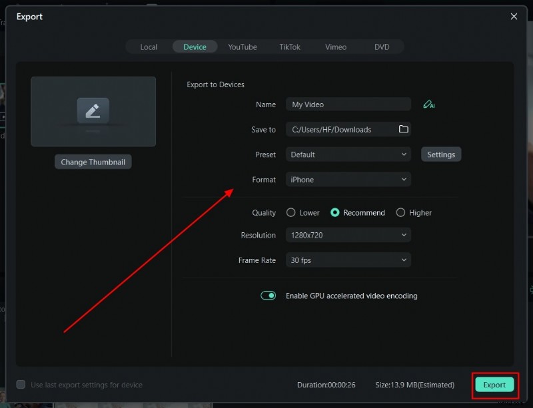This screenshot has height=408, width=533.
Task: Switch to the Local export tab
Action: click(148, 47)
